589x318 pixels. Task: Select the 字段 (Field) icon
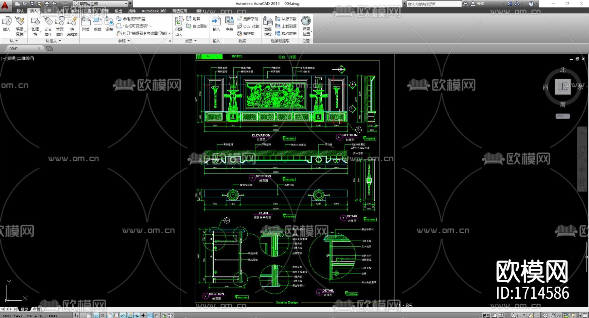229,24
